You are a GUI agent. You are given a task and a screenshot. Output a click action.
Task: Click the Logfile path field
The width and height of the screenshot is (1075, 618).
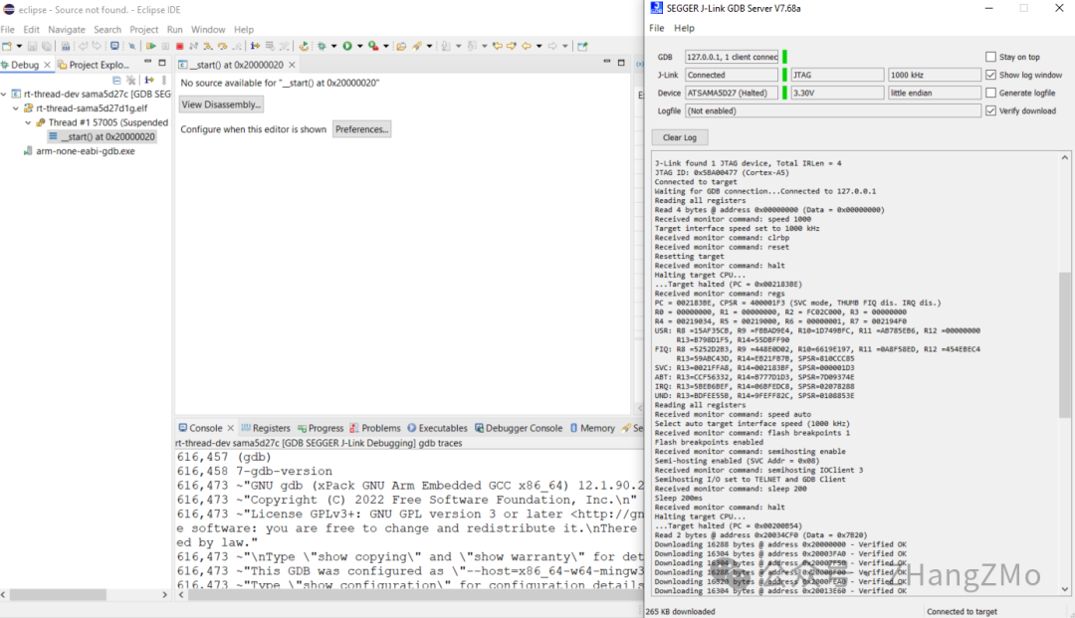tap(833, 110)
